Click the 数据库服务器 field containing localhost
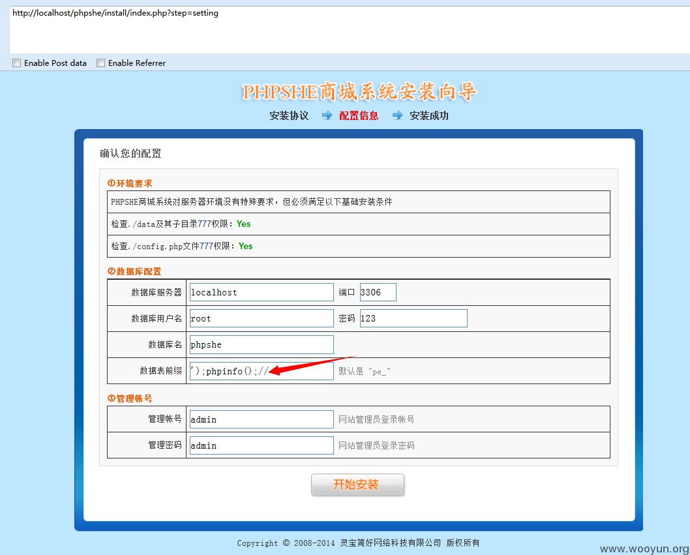 (x=261, y=292)
